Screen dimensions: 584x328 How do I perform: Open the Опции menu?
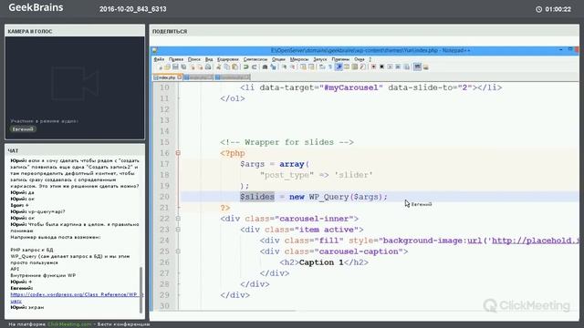click(x=278, y=59)
